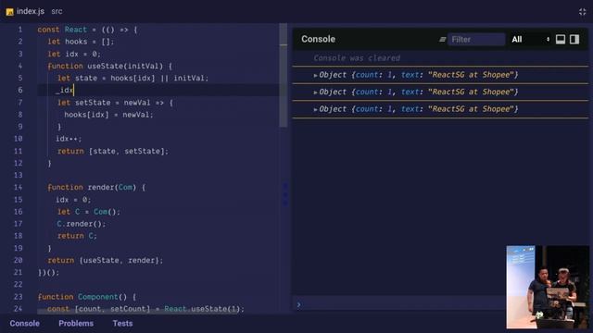Click 'let hooks = [];' on line 2
The height and width of the screenshot is (333, 593).
pos(81,42)
